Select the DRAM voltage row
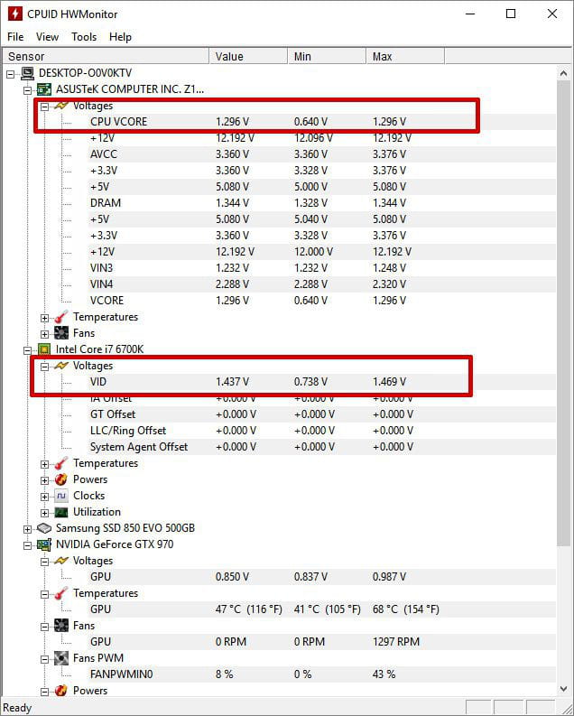 pos(322,203)
